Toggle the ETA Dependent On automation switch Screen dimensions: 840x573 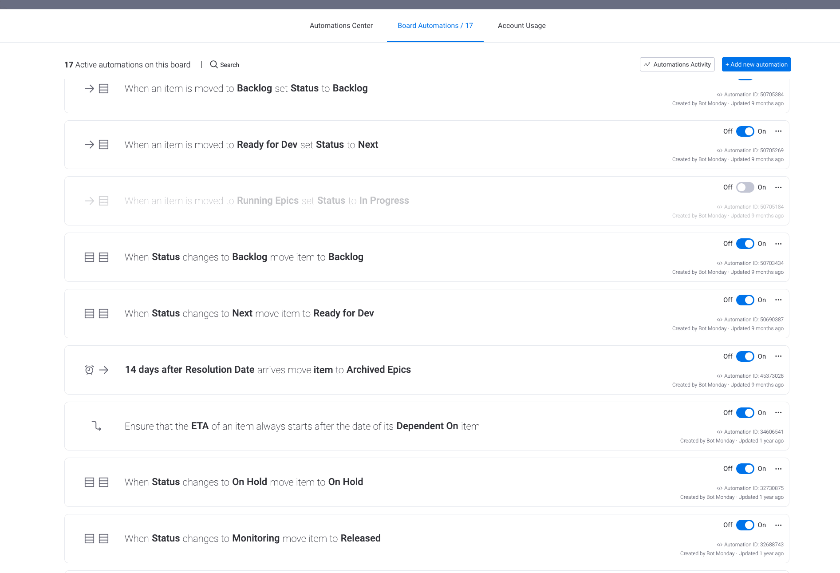pyautogui.click(x=745, y=413)
